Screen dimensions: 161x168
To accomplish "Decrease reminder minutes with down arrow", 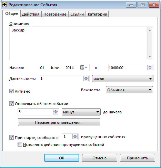I will (x=56, y=113).
